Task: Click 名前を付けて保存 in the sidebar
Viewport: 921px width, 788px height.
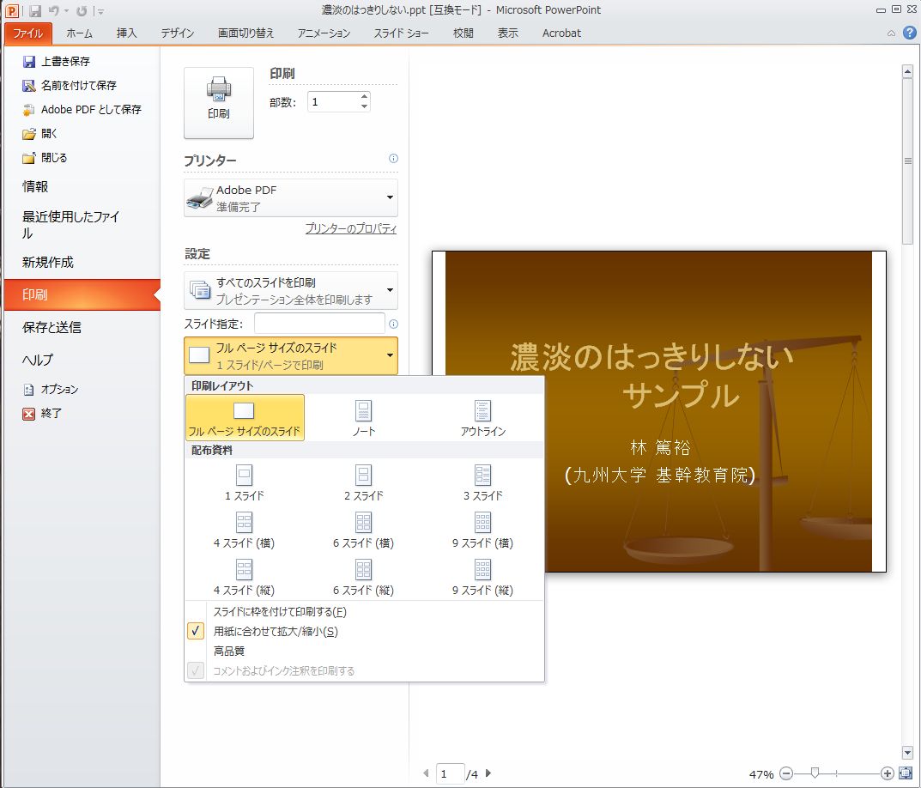Action: pos(78,86)
